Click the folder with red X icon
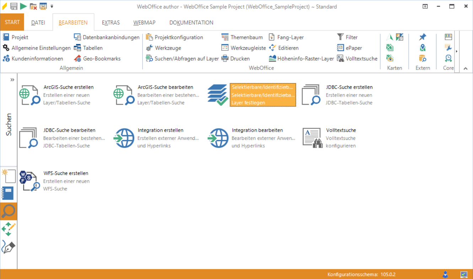Screen dimensions: 473x279 pos(33,6)
